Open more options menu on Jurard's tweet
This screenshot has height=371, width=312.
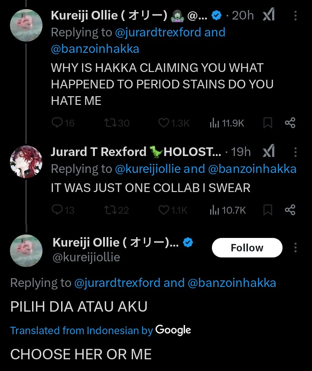296,152
